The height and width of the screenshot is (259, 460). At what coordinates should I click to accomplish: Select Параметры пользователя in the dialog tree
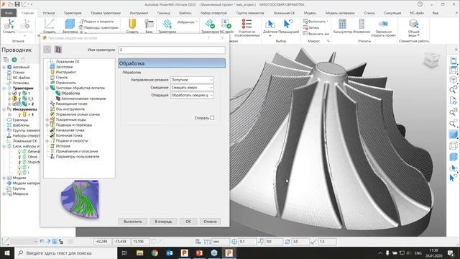click(78, 157)
